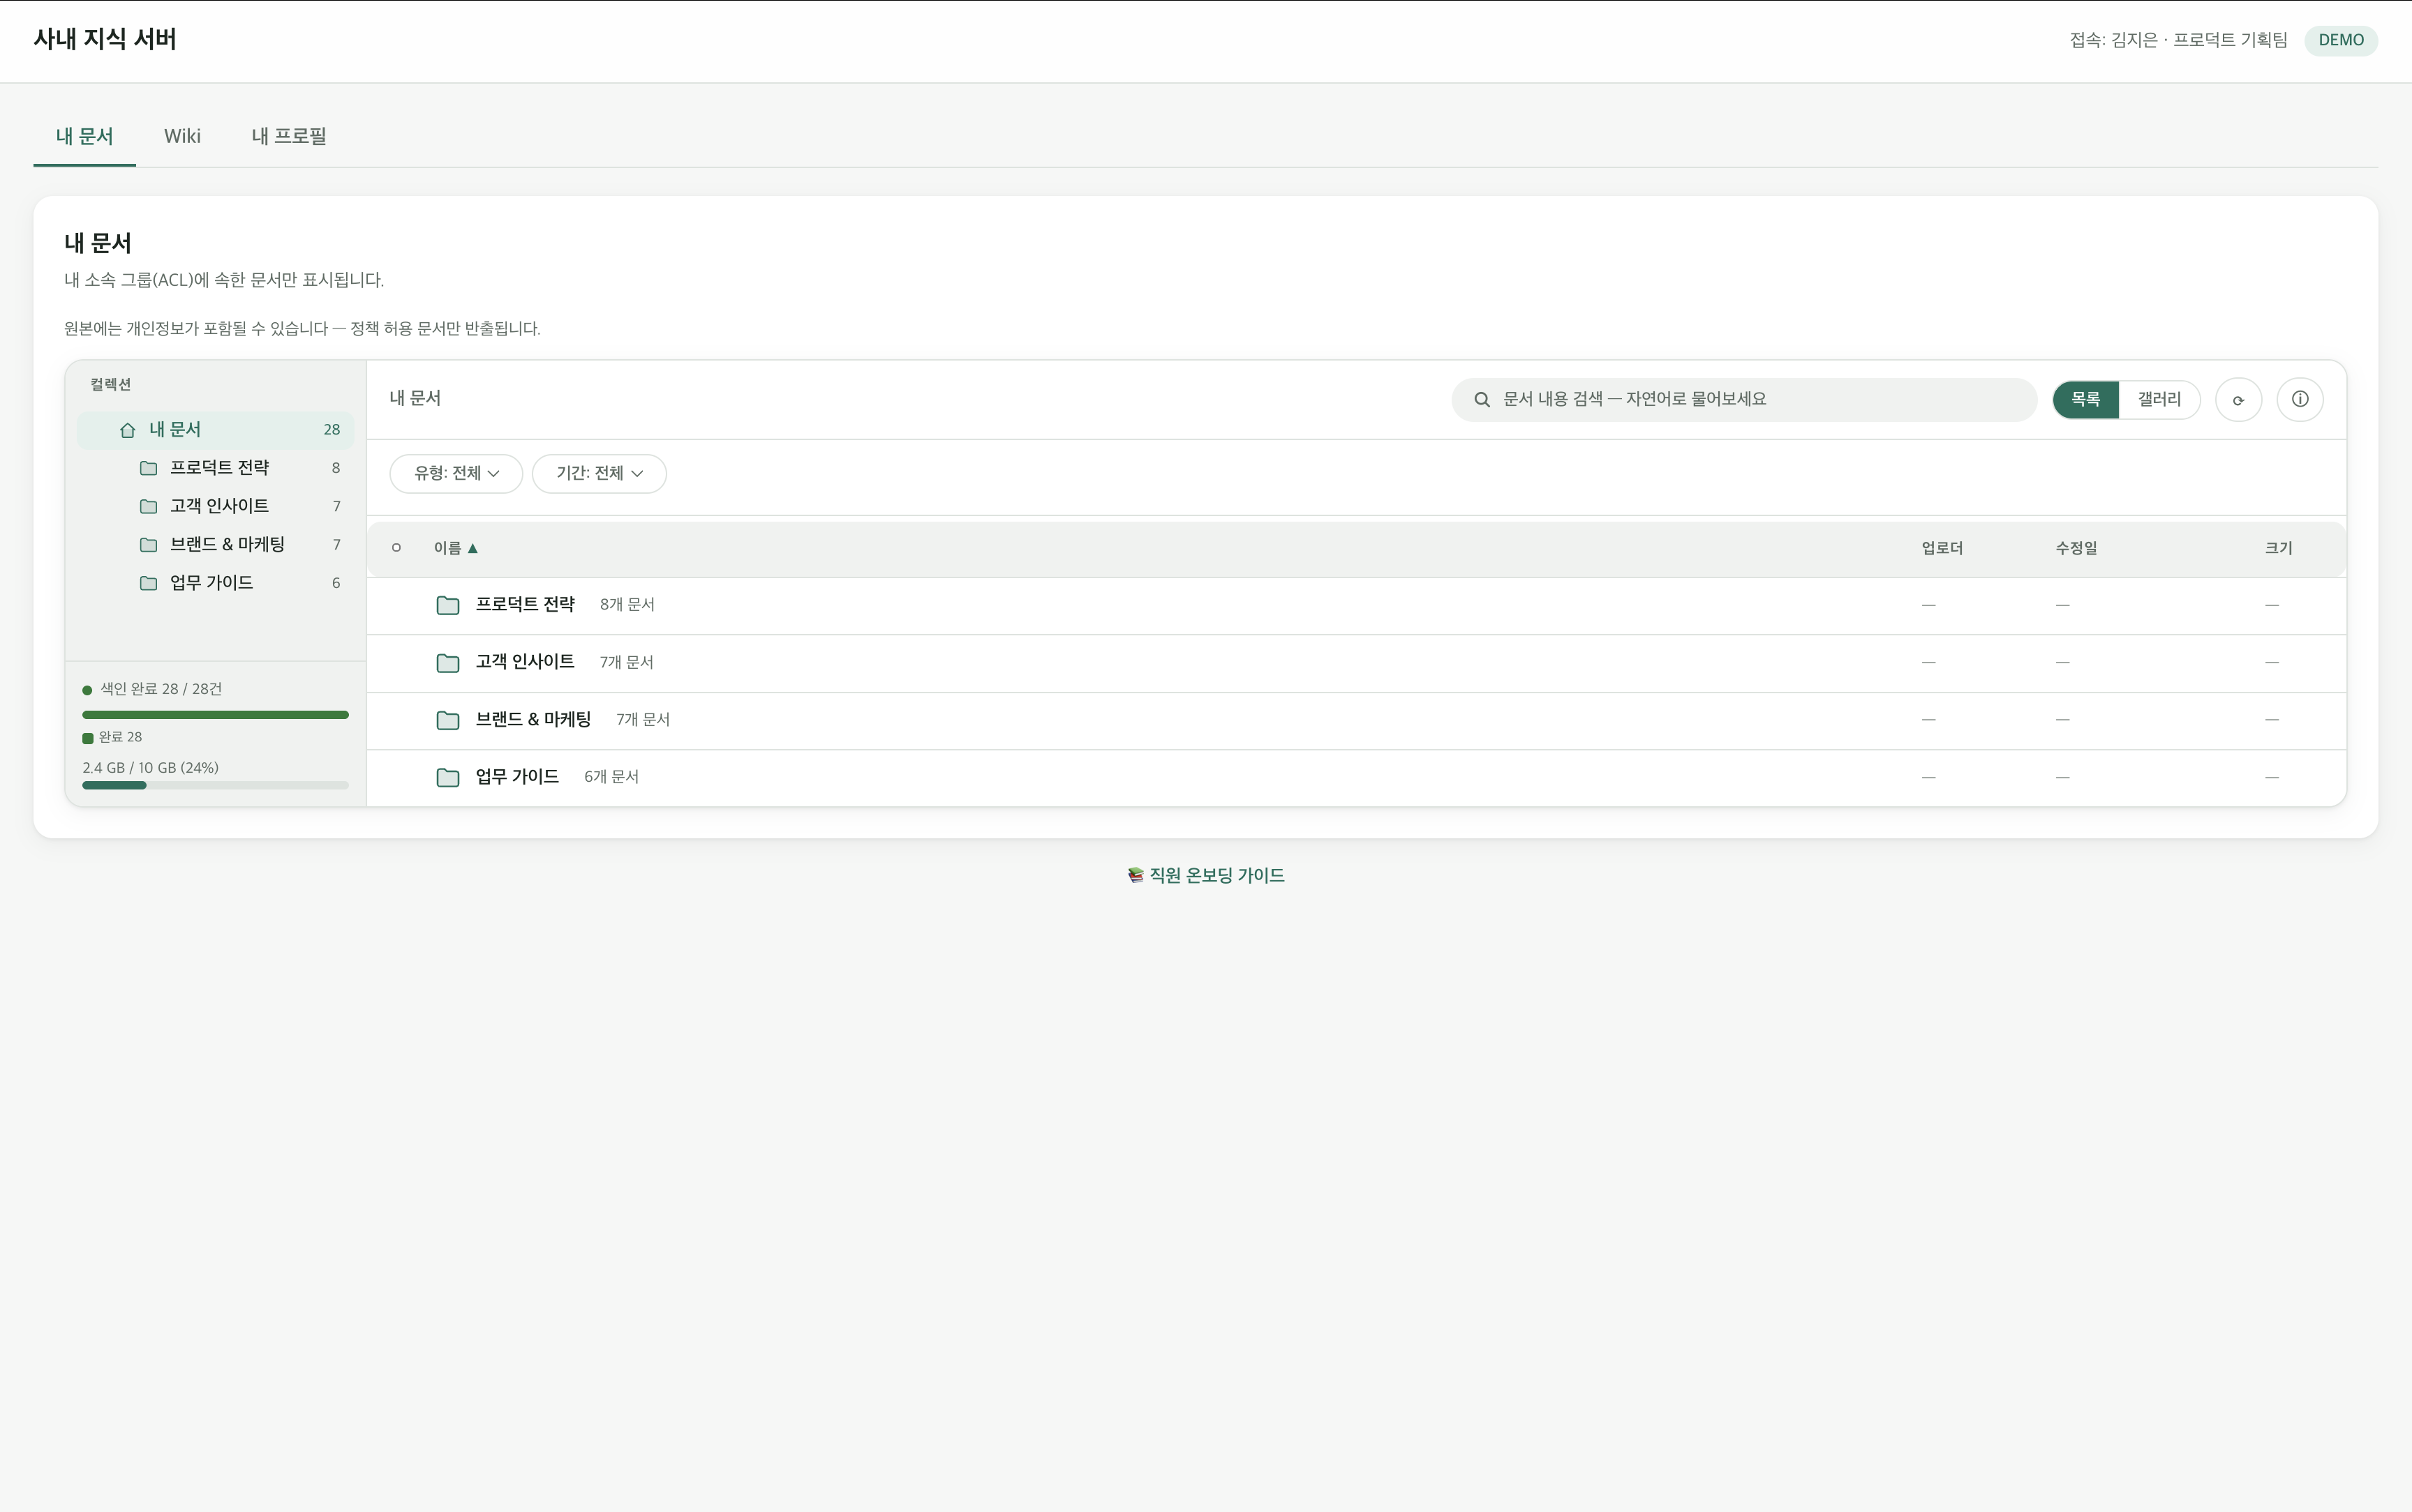The width and height of the screenshot is (2412, 1512).
Task: Click folder icon in 프로덕트 전략 list row
Action: click(448, 605)
